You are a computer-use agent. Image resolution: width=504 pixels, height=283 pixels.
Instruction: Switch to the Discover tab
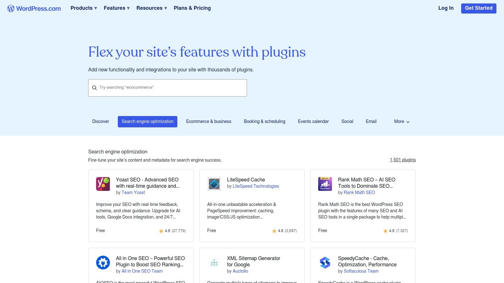pos(100,121)
